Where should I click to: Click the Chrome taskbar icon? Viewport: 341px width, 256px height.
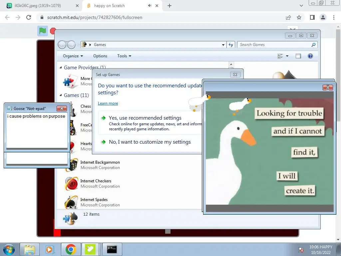click(71, 249)
